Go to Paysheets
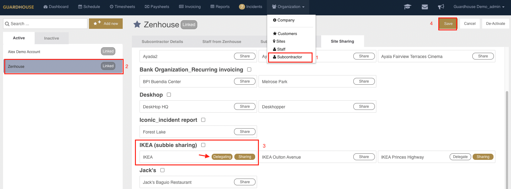The image size is (511, 189). coord(157,7)
